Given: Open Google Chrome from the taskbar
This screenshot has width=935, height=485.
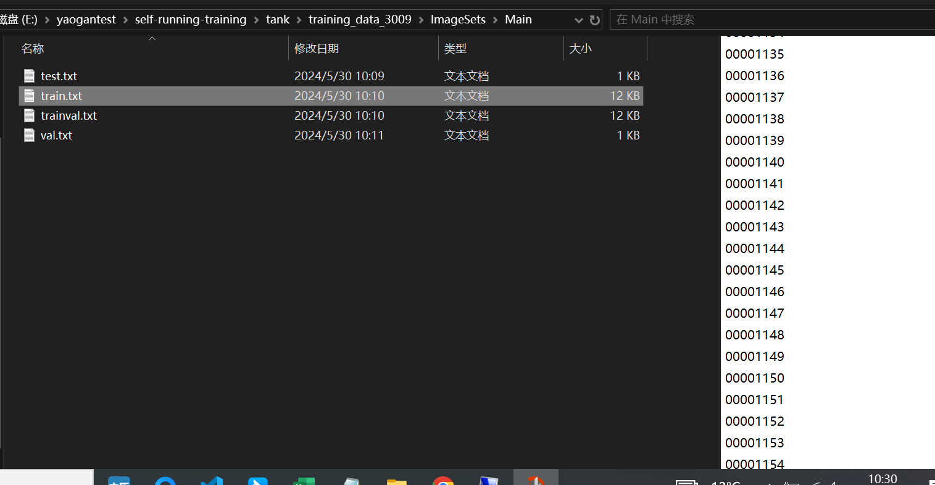Looking at the screenshot, I should pos(443,480).
